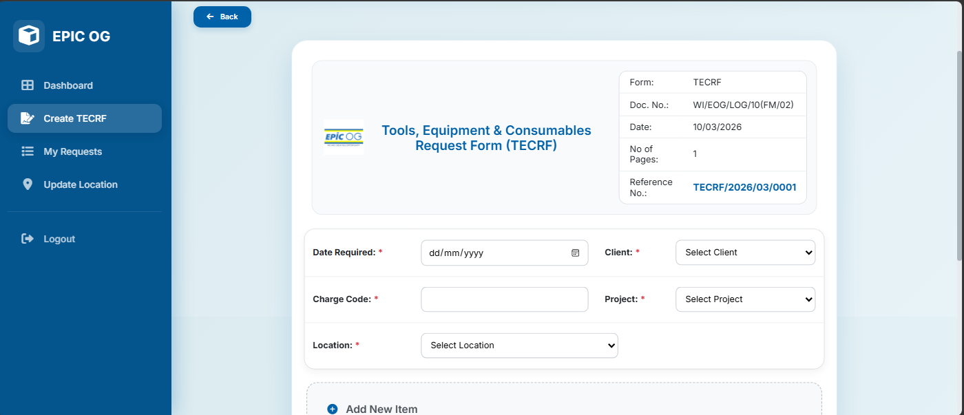Focus the Date Required date field
Screen dimensions: 964x415
[x=504, y=253]
